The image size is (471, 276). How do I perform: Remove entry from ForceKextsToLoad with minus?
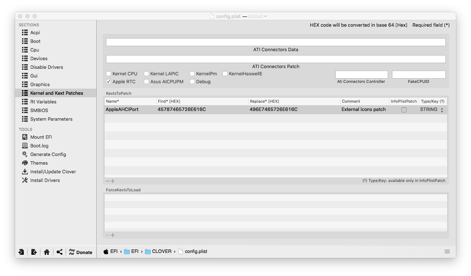pos(107,235)
